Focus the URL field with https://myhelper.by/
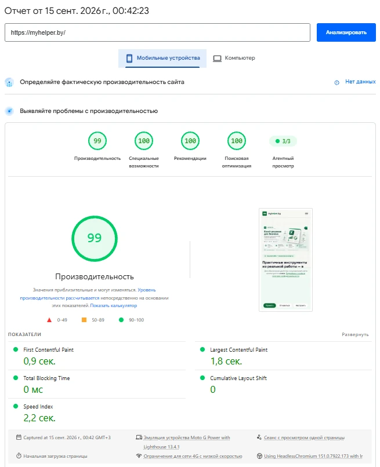Screen dimensions: 380x467 click(x=157, y=32)
